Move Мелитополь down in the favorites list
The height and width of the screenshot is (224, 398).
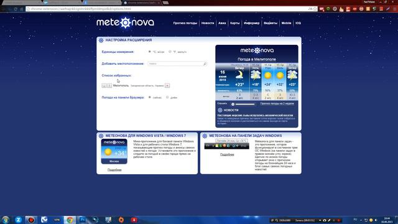coord(104,86)
